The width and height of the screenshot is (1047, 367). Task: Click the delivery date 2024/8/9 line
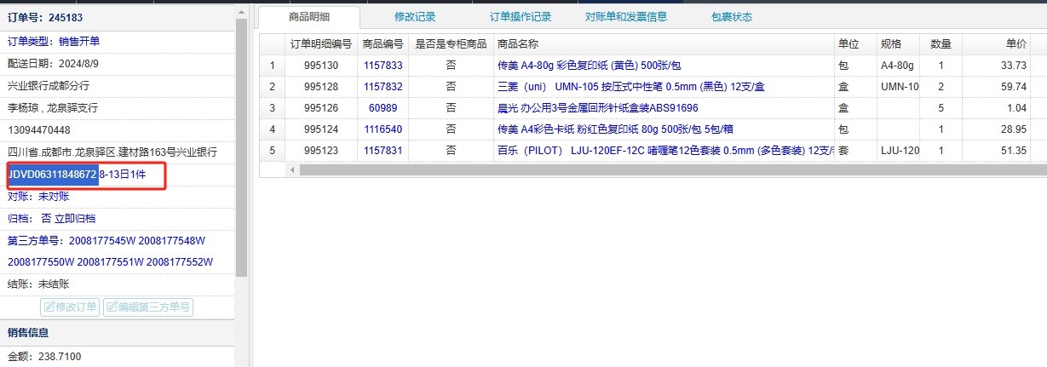point(53,64)
